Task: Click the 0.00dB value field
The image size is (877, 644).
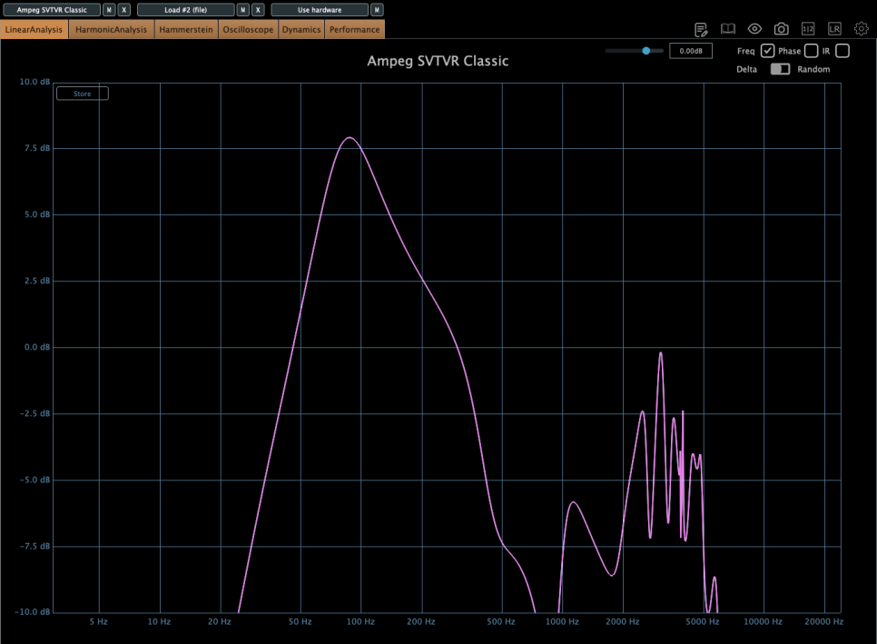Action: [x=691, y=51]
